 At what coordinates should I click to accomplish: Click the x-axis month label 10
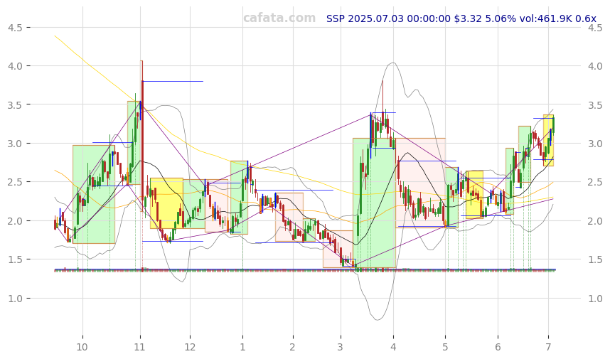[x=82, y=347]
